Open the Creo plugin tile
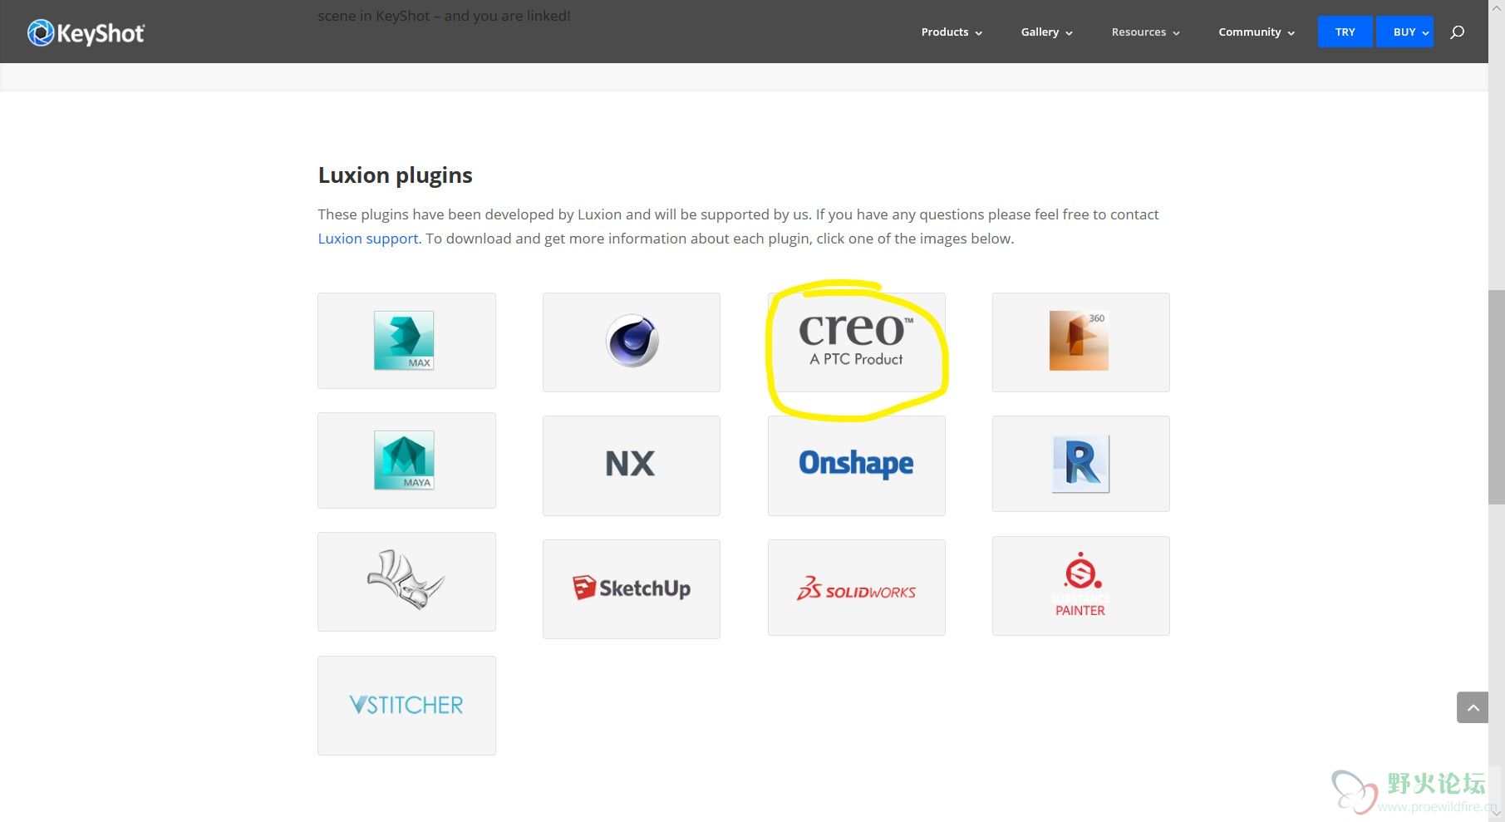Screen dimensions: 1505x822 coord(857,342)
